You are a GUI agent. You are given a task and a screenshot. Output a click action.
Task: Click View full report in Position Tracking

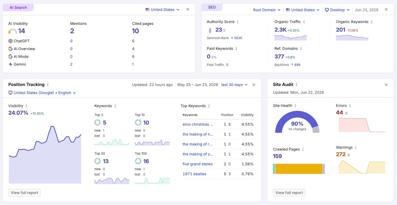(24, 193)
